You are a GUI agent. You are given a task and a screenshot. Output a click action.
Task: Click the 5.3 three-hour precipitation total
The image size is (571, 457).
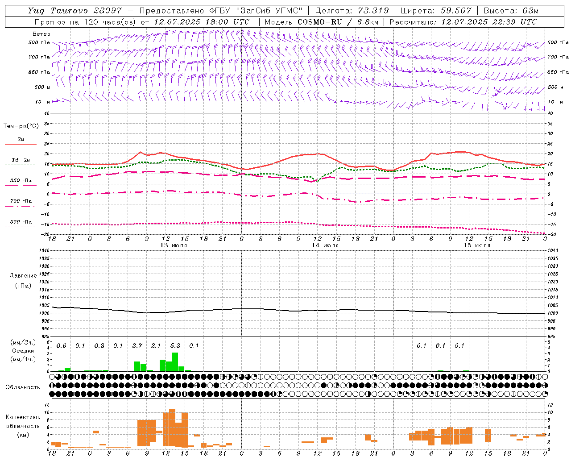(x=175, y=345)
